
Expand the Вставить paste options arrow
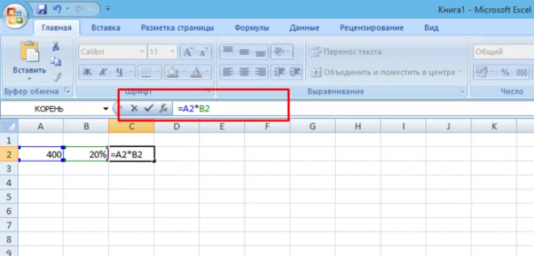pyautogui.click(x=29, y=78)
